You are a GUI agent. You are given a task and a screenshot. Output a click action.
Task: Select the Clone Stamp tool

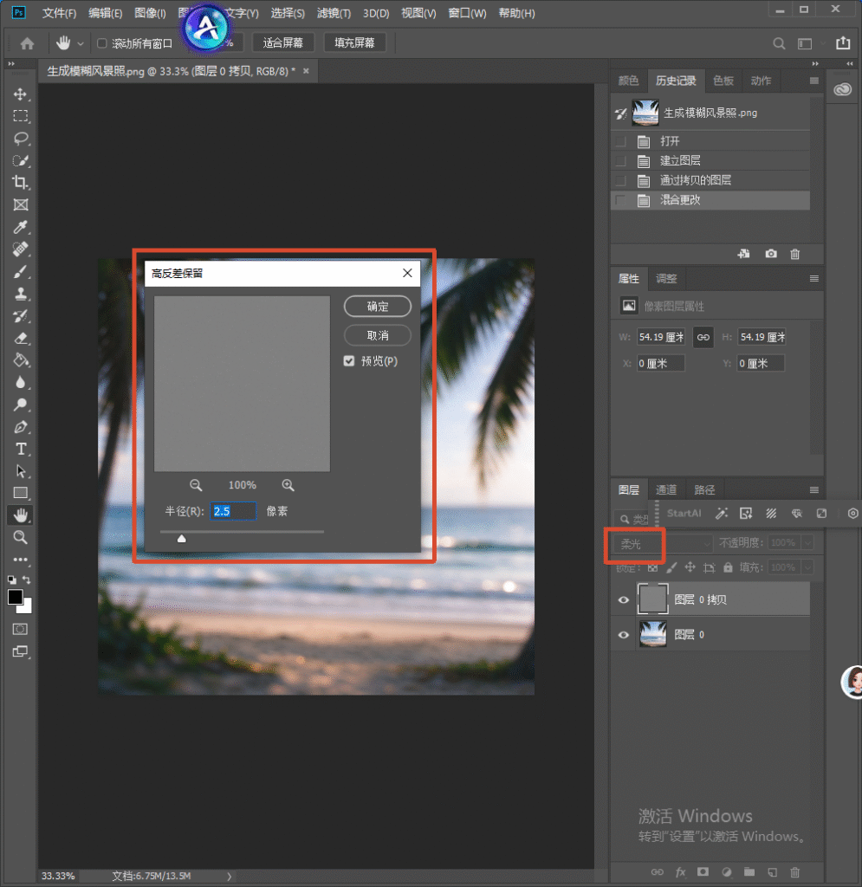tap(21, 294)
